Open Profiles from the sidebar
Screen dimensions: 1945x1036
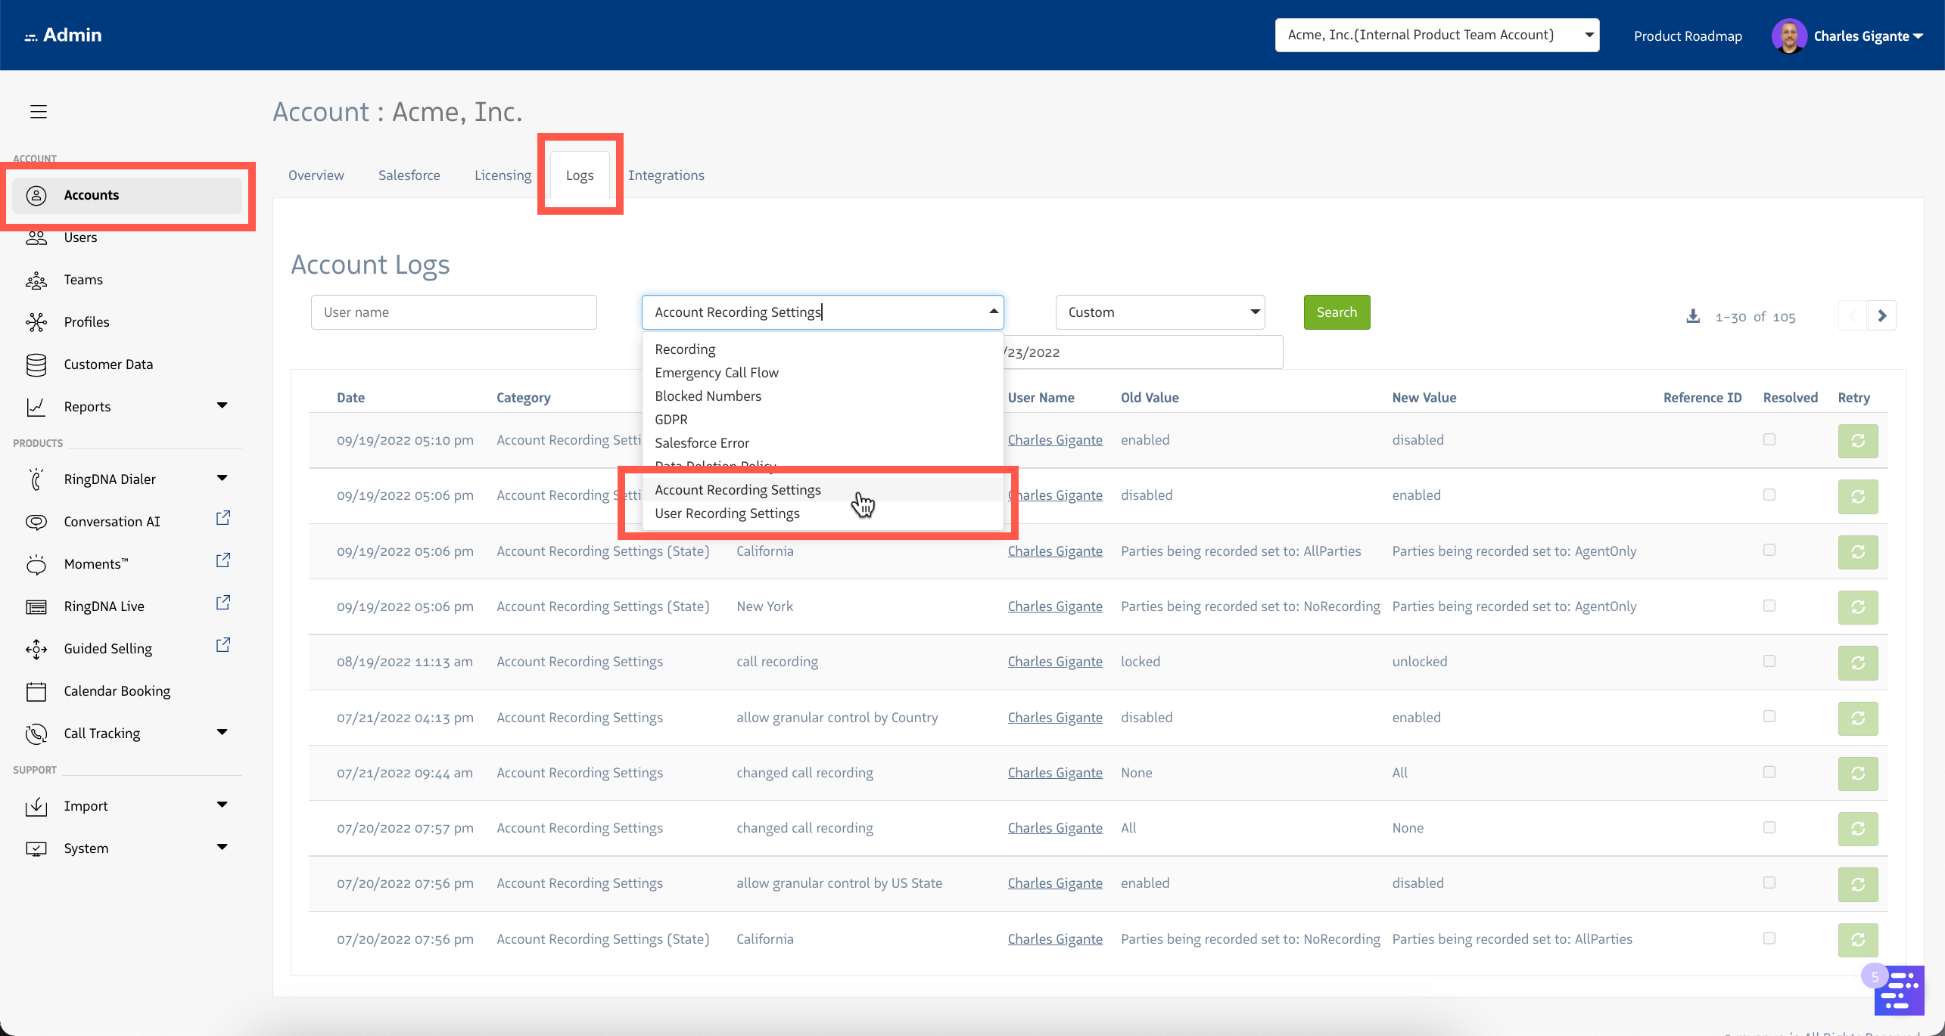(86, 321)
